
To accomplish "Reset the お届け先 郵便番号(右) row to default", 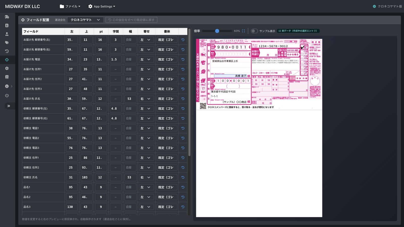I will (183, 50).
